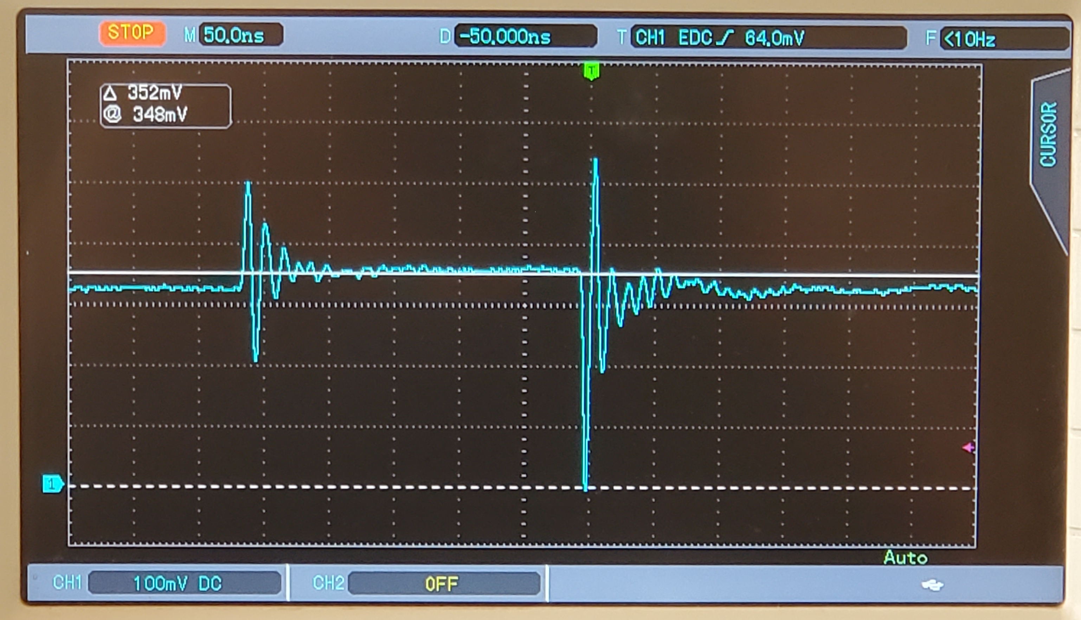Click the USB connection status icon
This screenshot has width=1081, height=620.
[x=932, y=586]
